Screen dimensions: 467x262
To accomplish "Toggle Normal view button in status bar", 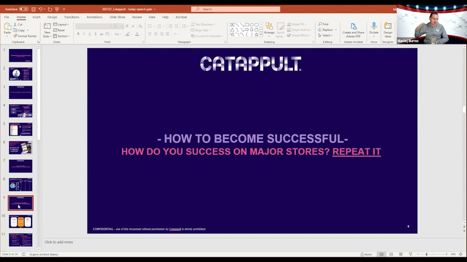I will pyautogui.click(x=382, y=254).
